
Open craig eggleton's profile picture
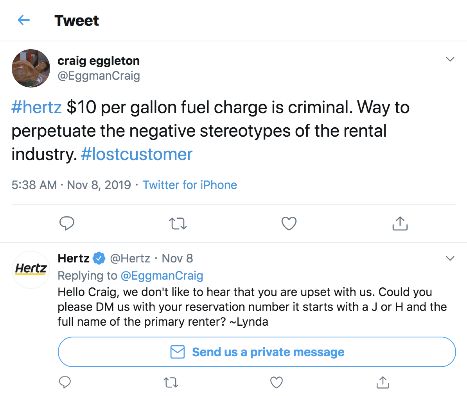coord(31,68)
